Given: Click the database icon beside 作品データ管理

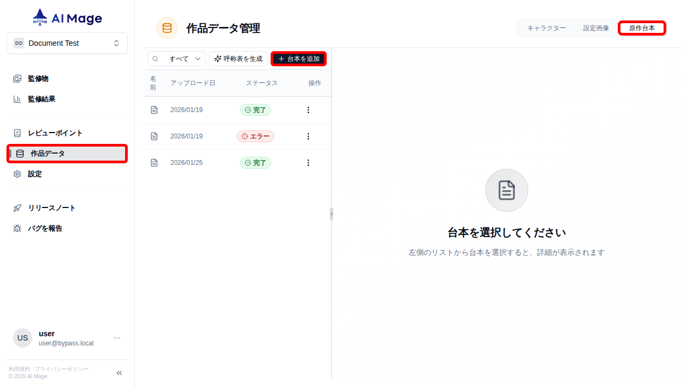Looking at the screenshot, I should [167, 27].
